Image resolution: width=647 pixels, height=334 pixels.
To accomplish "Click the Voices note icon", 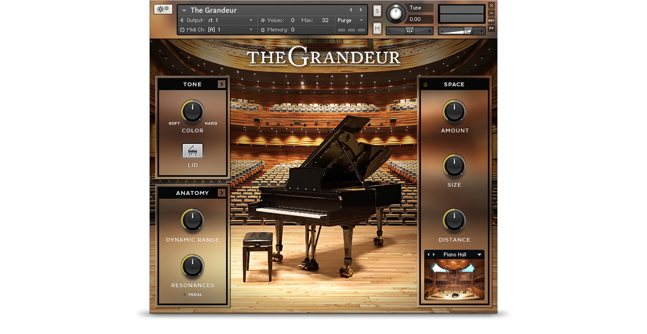I will click(x=263, y=20).
